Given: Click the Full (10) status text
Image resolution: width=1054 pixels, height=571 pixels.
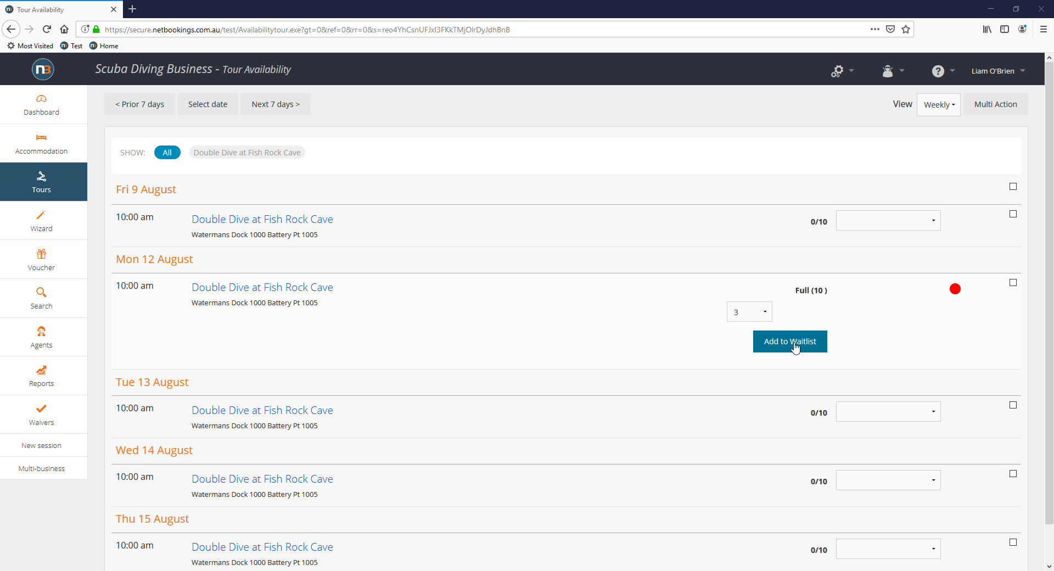Looking at the screenshot, I should [811, 290].
